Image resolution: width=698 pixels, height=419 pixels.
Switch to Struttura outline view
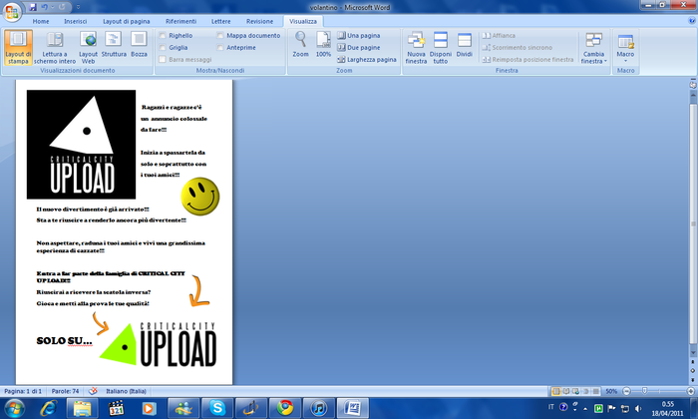[x=114, y=45]
